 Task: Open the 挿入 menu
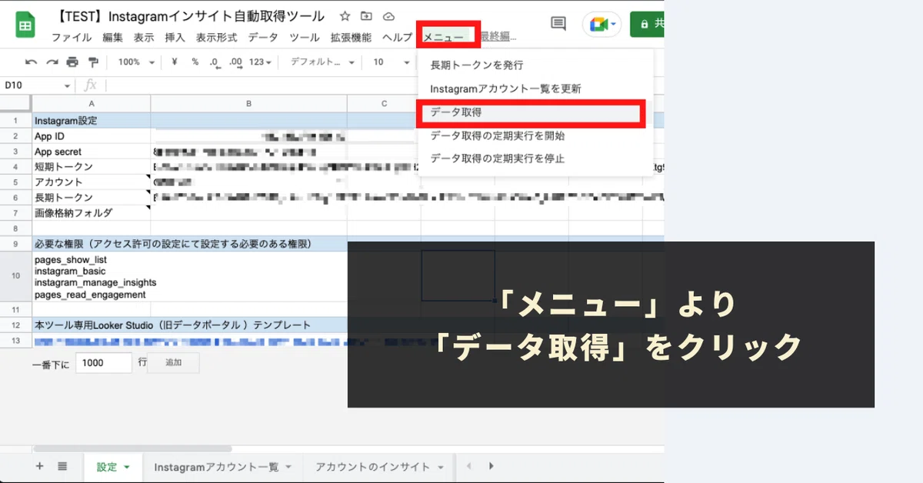175,37
